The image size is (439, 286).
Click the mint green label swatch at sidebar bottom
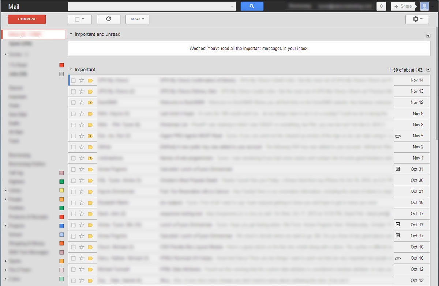61,279
